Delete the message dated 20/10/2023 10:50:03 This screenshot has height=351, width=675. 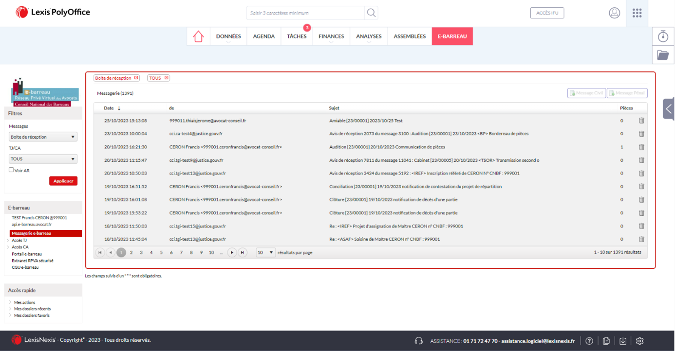(641, 173)
